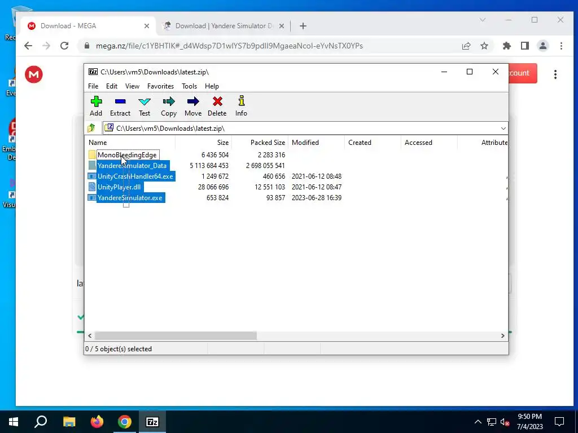This screenshot has height=433, width=578.
Task: Click the UnityPlayer.dll file icon
Action: 92,187
